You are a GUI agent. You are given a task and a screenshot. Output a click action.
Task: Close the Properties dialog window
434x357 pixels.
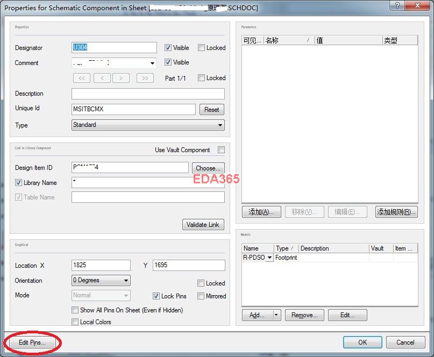point(418,5)
